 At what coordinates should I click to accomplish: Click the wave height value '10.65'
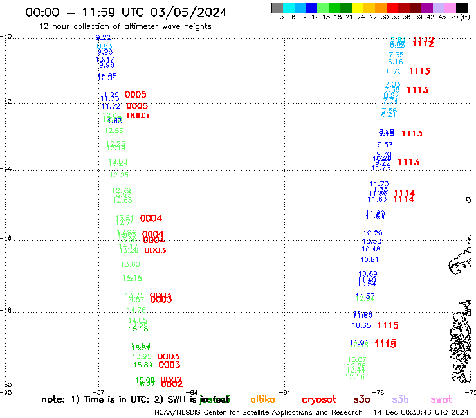click(362, 325)
